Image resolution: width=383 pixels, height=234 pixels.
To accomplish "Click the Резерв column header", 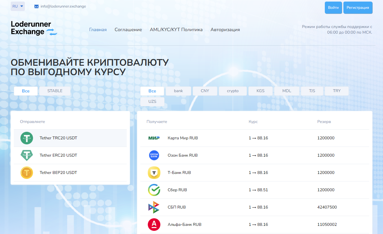I will (x=324, y=122).
